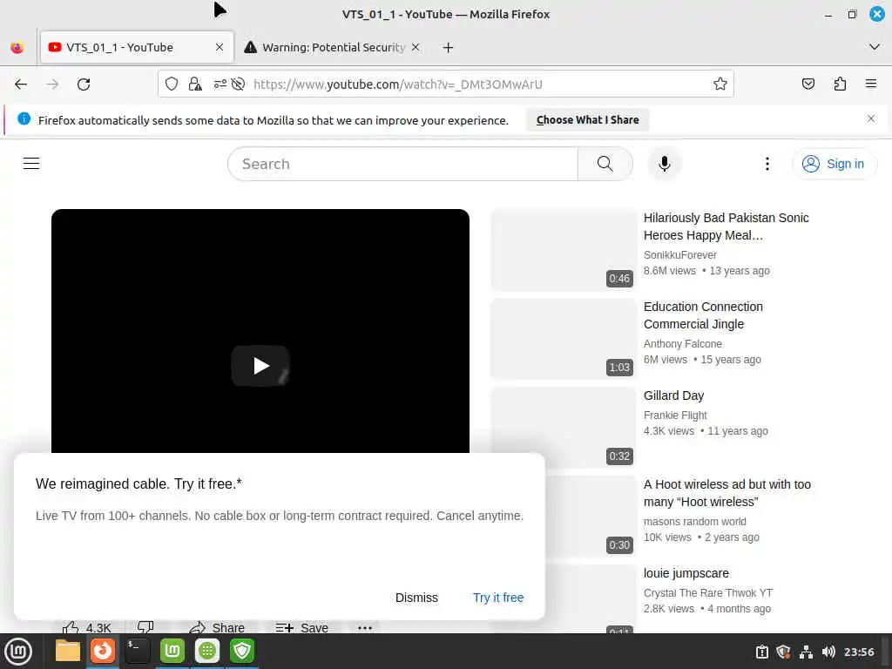Open the louie jumpscare video
Viewport: 892px width, 669px height.
[686, 573]
